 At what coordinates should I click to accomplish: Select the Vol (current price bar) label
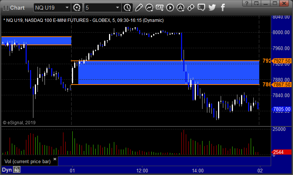point(27,161)
